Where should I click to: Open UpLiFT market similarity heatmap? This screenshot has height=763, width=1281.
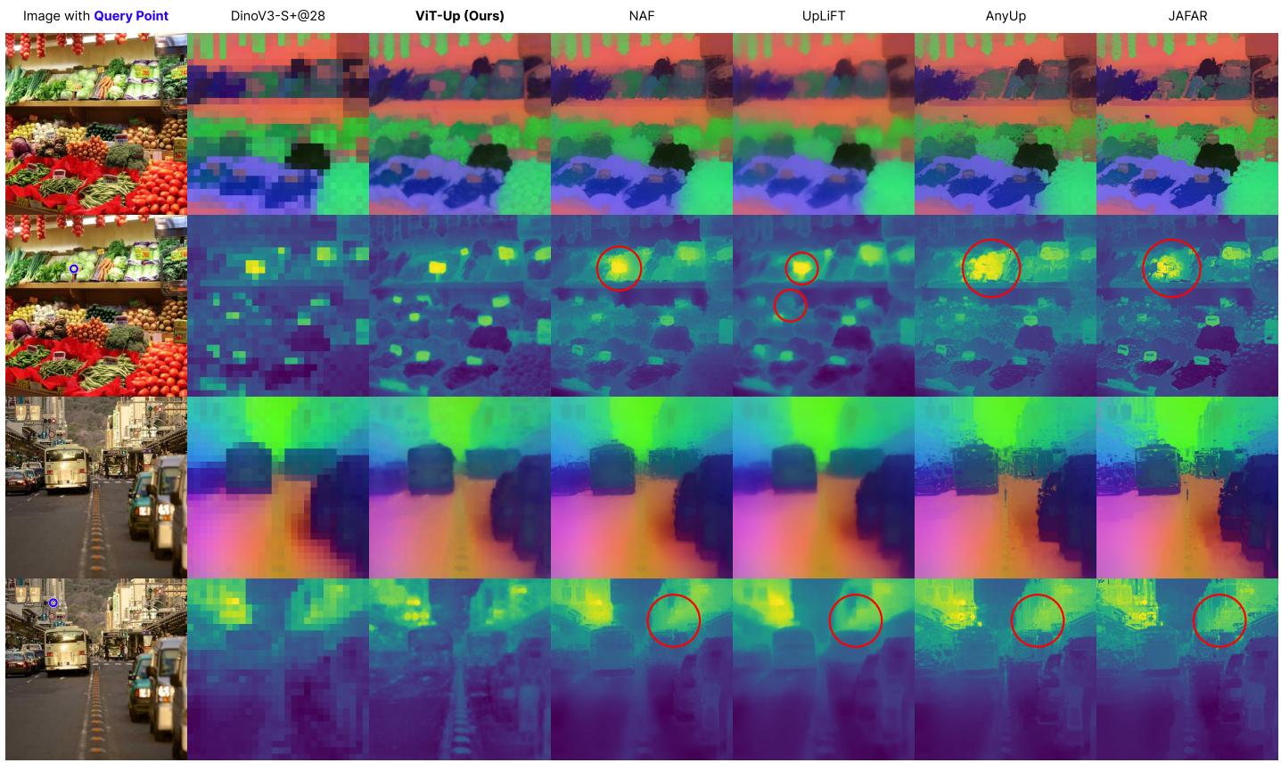pyautogui.click(x=824, y=306)
